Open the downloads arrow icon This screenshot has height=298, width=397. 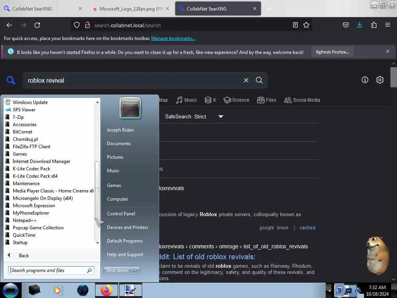359,25
